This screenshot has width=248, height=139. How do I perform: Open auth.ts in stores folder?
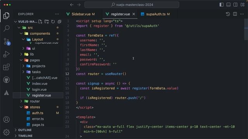[x=38, y=113]
